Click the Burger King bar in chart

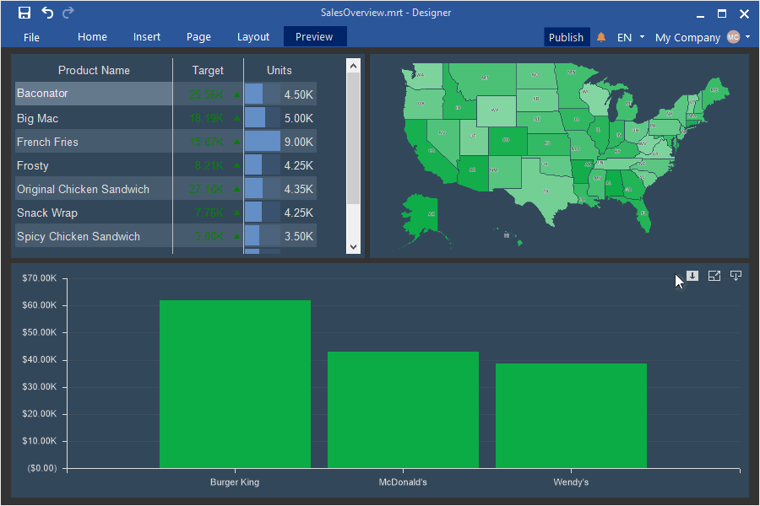[x=235, y=384]
